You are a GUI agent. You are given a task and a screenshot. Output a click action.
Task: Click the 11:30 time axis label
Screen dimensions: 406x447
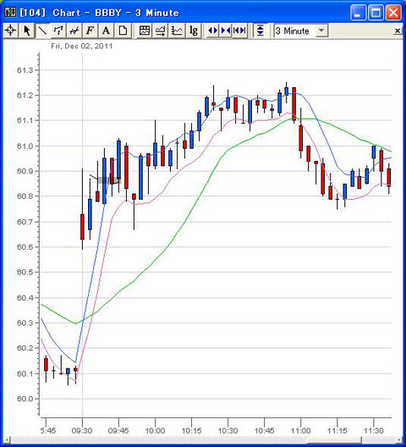click(x=373, y=431)
